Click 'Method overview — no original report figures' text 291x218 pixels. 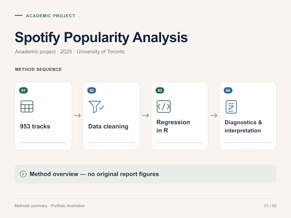tap(94, 174)
